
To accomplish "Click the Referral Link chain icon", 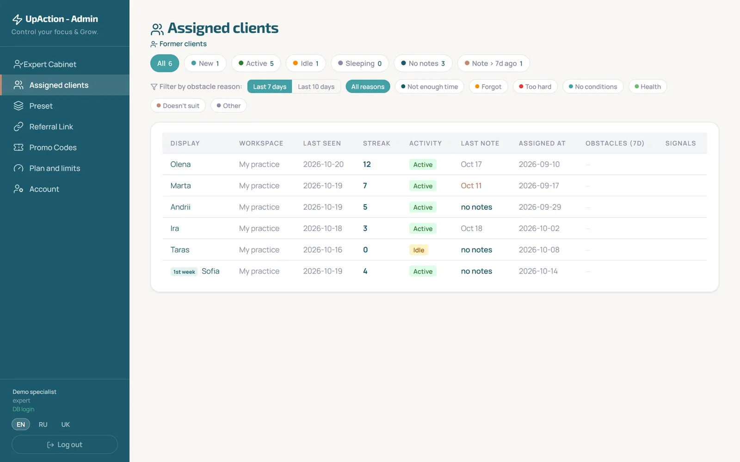I will (18, 127).
